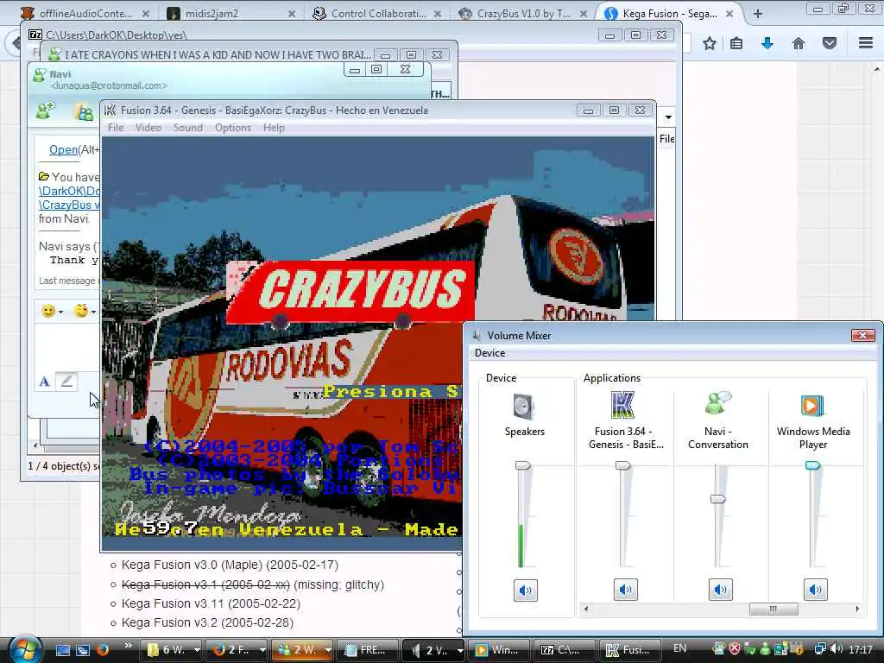Viewport: 884px width, 663px height.
Task: Click the Volume Mixer scrollbar left arrow
Action: [586, 609]
